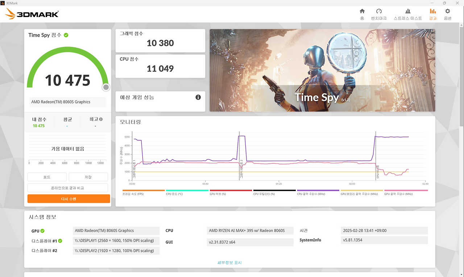This screenshot has height=277, width=464.
Task: Go to the Home (홈) tab
Action: (362, 14)
